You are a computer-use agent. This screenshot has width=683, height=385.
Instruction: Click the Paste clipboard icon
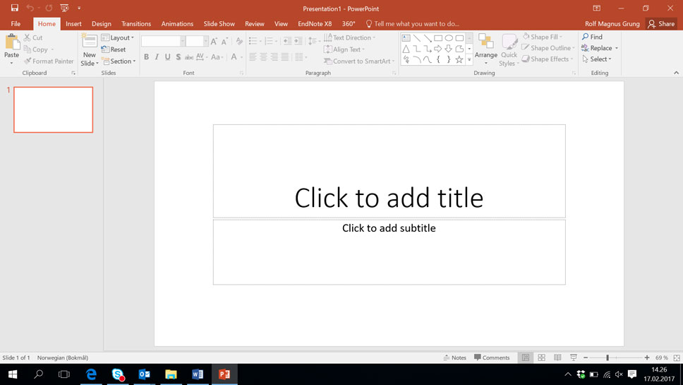coord(12,42)
